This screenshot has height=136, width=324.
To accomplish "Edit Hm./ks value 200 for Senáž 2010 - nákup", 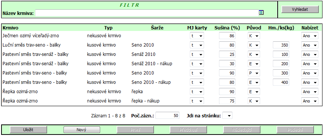I will coord(281,64).
